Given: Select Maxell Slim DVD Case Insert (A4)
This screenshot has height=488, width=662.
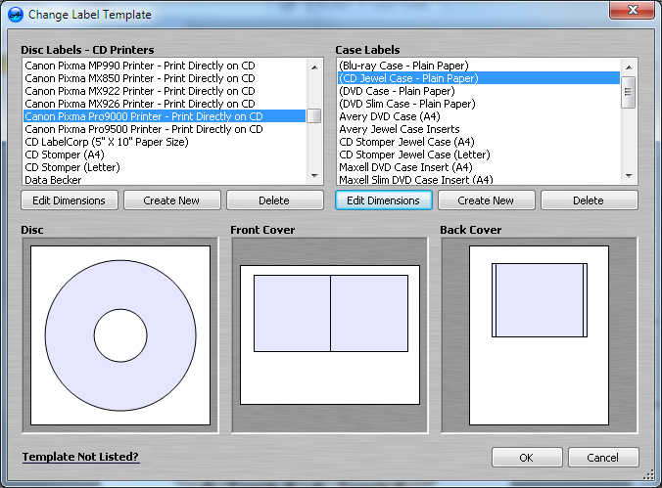Looking at the screenshot, I should click(x=479, y=179).
